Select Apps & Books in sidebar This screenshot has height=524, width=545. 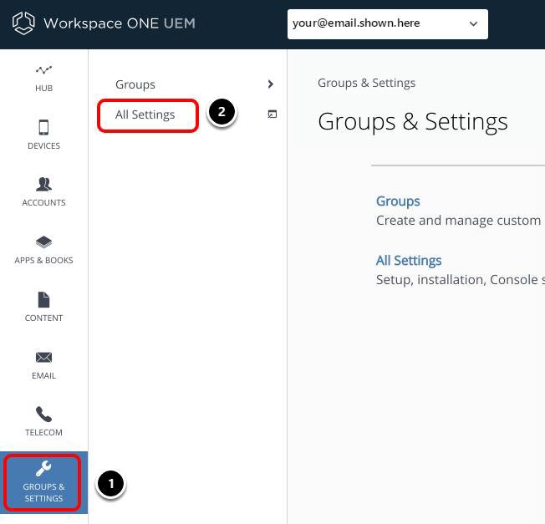point(43,249)
